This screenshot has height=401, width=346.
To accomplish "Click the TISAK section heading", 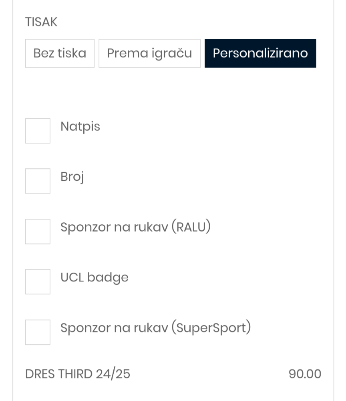I will (41, 22).
